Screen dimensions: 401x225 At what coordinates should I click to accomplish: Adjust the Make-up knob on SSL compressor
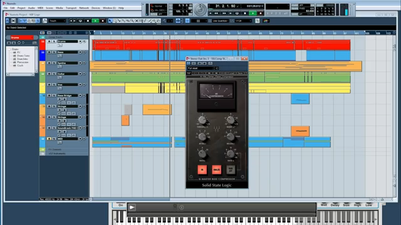(x=231, y=120)
